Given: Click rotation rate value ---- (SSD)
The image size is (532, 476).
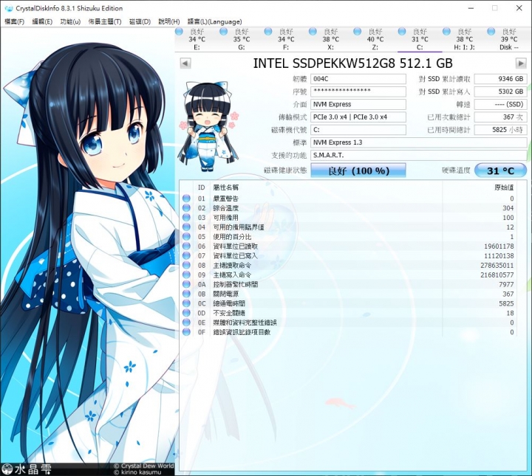Looking at the screenshot, I should pyautogui.click(x=500, y=104).
